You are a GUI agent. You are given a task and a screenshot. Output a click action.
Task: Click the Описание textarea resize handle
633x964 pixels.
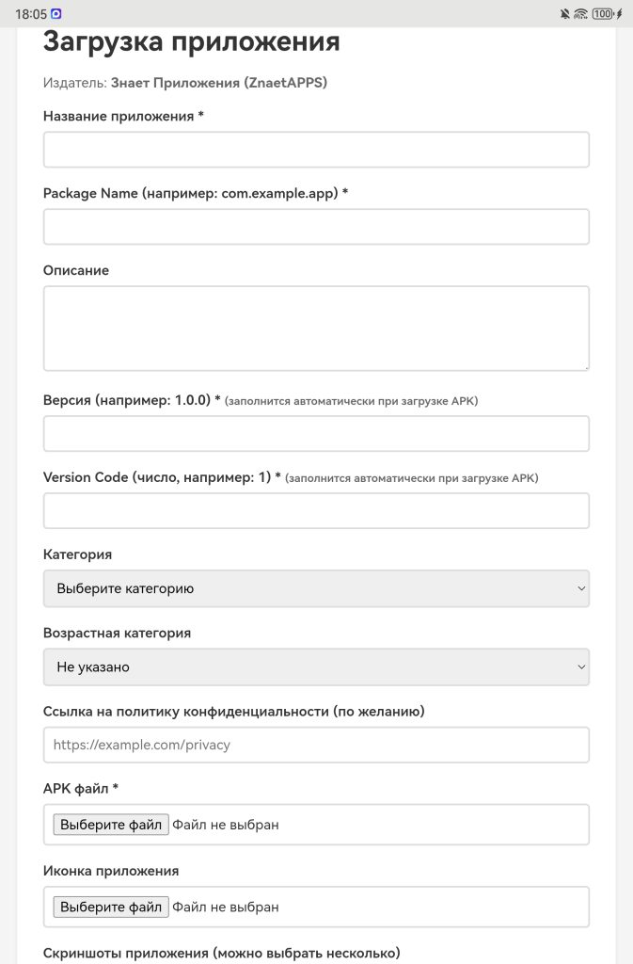pos(584,365)
